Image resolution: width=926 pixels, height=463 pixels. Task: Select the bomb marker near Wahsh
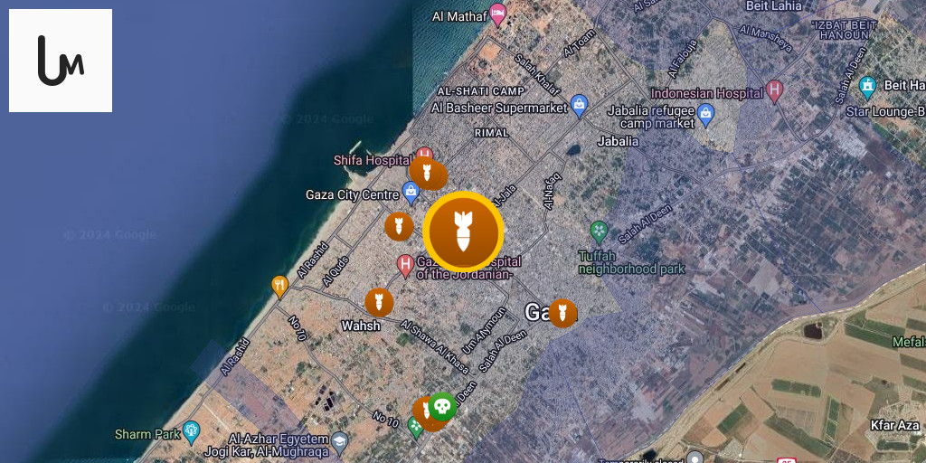coord(379,302)
